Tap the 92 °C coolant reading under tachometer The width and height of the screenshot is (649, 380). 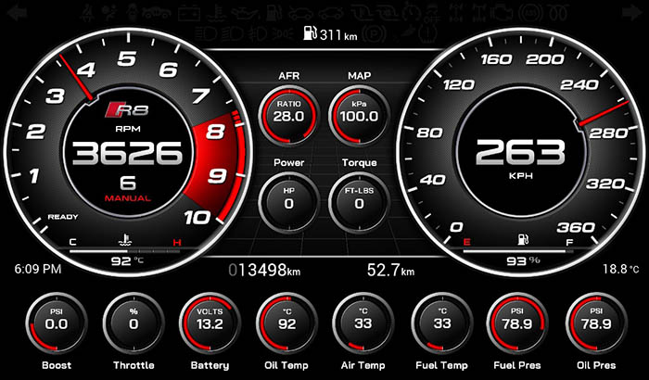[x=127, y=260]
